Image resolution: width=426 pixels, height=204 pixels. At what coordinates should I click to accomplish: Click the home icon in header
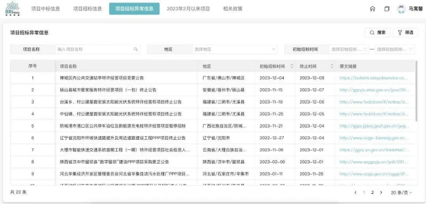click(372, 9)
